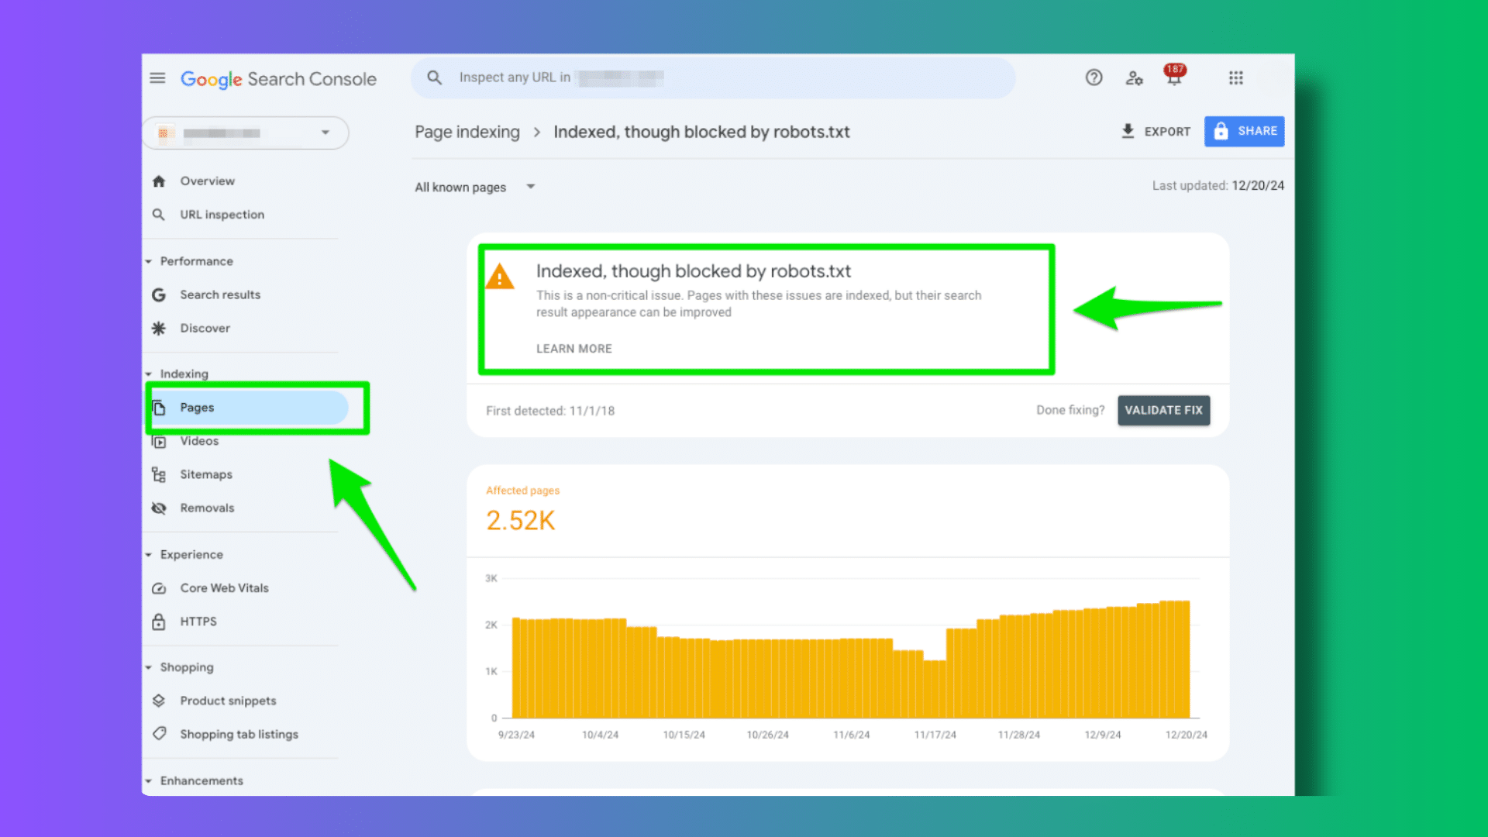This screenshot has height=837, width=1488.
Task: Collapse the Performance section
Action: [x=148, y=261]
